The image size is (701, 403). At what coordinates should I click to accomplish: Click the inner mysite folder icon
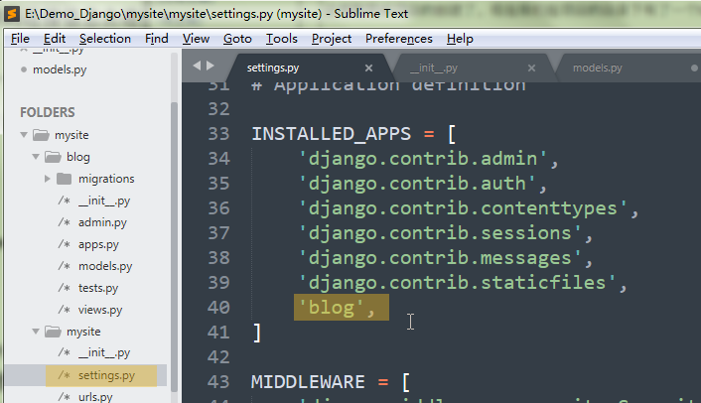pos(53,332)
